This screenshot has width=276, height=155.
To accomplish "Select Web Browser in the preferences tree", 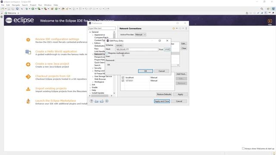I will (100, 79).
